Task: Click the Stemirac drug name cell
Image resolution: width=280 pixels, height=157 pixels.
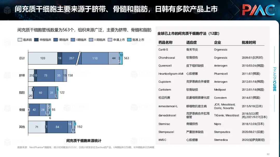Action: 164,124
